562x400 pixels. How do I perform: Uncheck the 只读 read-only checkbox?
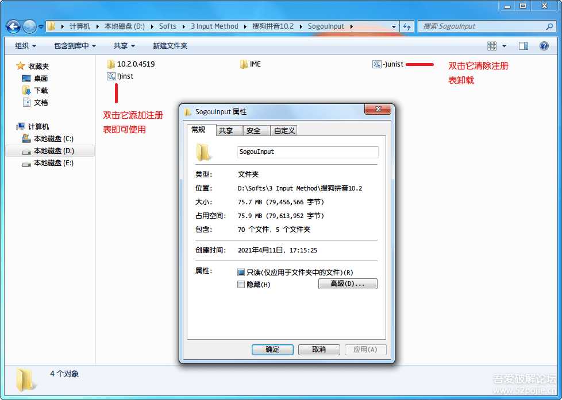[x=242, y=272]
